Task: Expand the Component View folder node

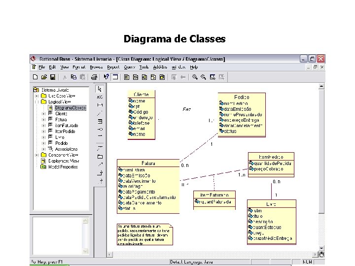Action: pyautogui.click(x=36, y=155)
